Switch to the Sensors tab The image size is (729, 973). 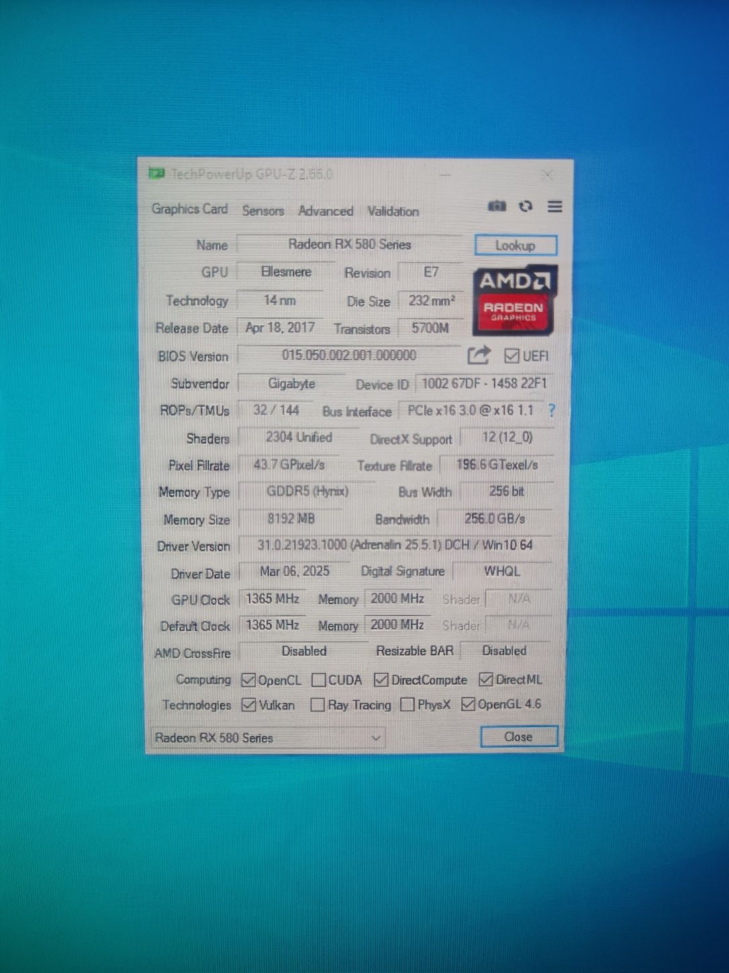point(263,210)
